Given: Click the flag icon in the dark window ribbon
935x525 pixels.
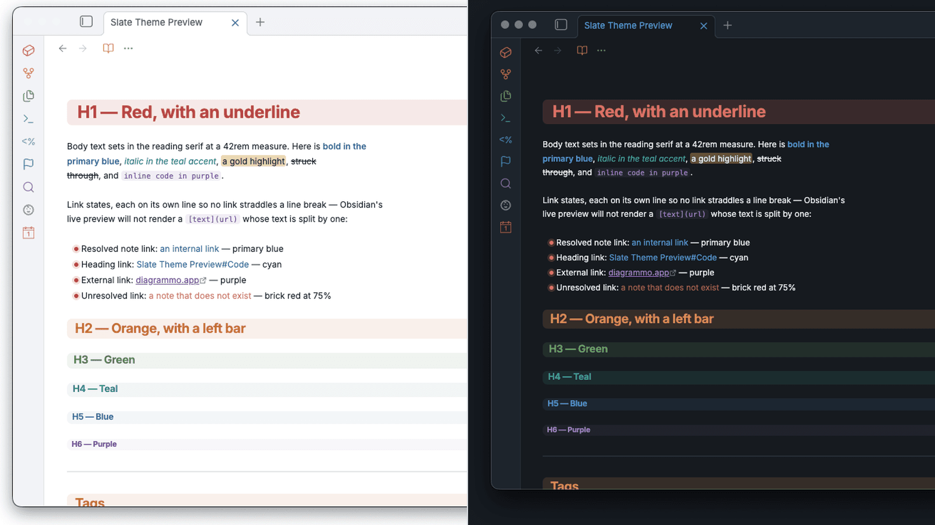Looking at the screenshot, I should tap(506, 162).
